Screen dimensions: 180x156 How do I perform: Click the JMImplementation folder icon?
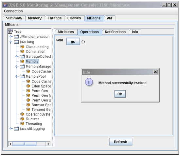point(16,37)
